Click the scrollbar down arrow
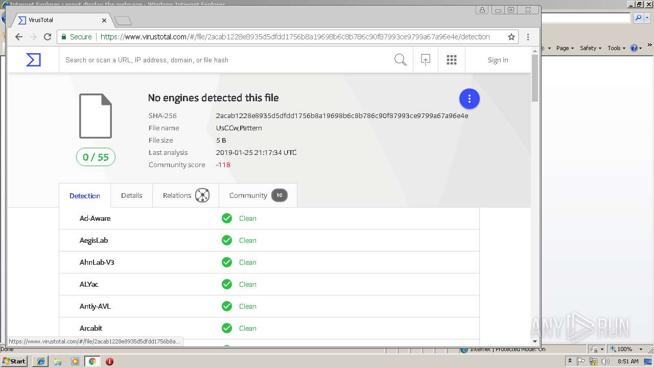This screenshot has height=368, width=654. tap(535, 341)
